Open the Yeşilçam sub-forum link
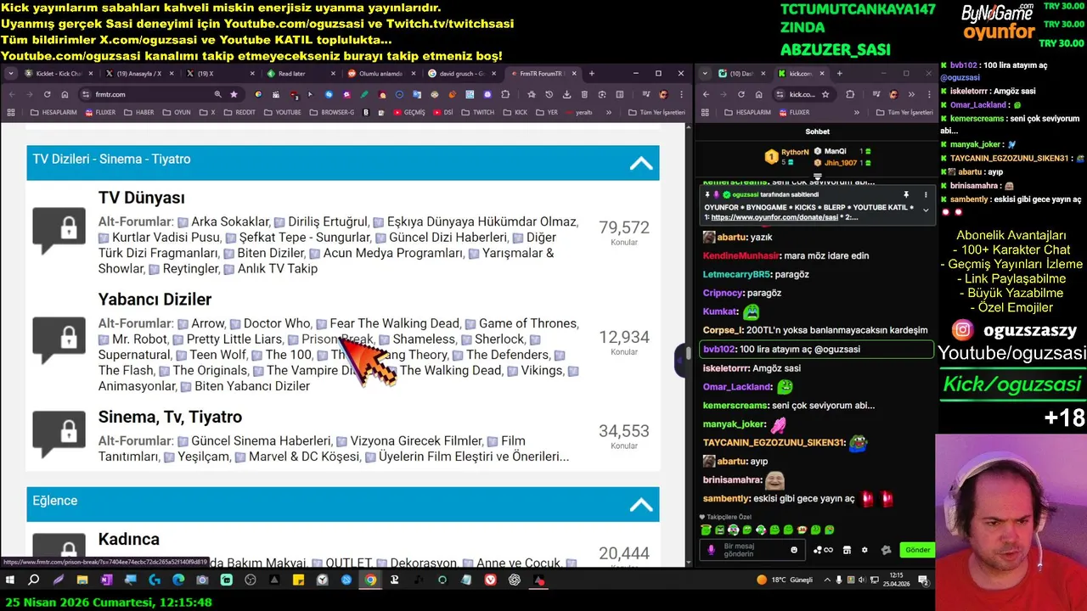Screen dimensions: 1087x611 point(204,457)
